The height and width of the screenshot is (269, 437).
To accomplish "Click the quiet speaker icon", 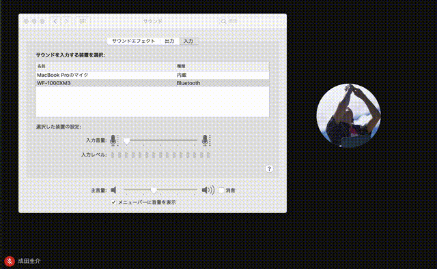I will click(x=113, y=191).
